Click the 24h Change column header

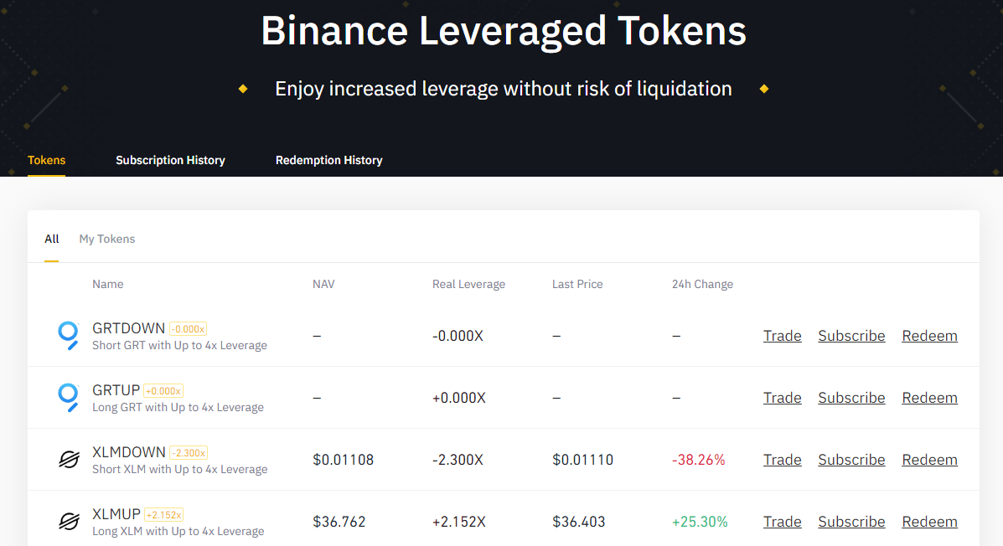pos(702,285)
